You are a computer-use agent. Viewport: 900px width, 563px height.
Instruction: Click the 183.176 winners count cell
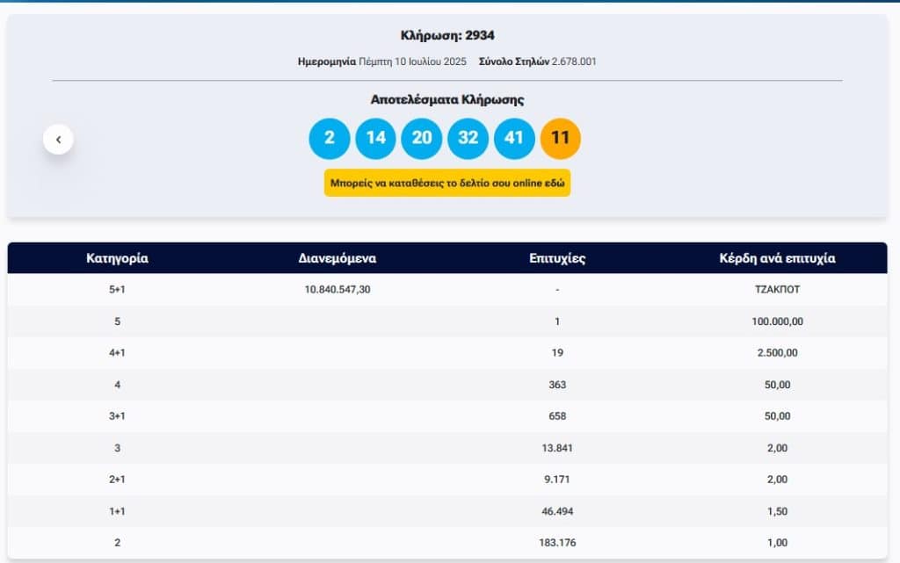557,543
